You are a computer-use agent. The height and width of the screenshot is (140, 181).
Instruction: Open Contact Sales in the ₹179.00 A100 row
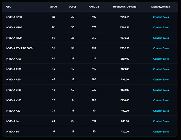(x=161, y=69)
